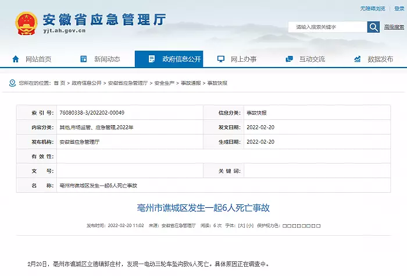Screen dimensions: 407x276
Task: Open the 高级搜索 advanced search link
Action: coord(394,27)
